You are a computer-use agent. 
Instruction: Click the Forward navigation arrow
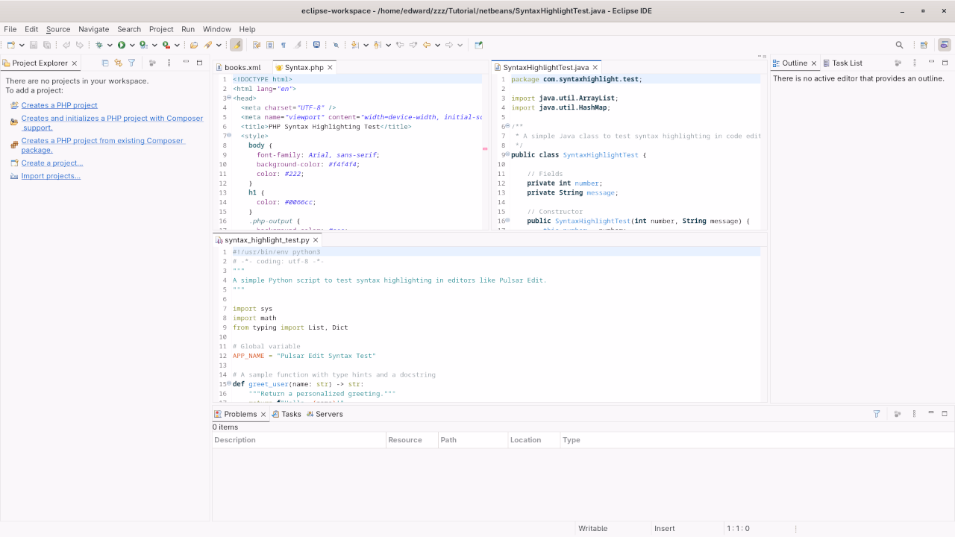(449, 45)
